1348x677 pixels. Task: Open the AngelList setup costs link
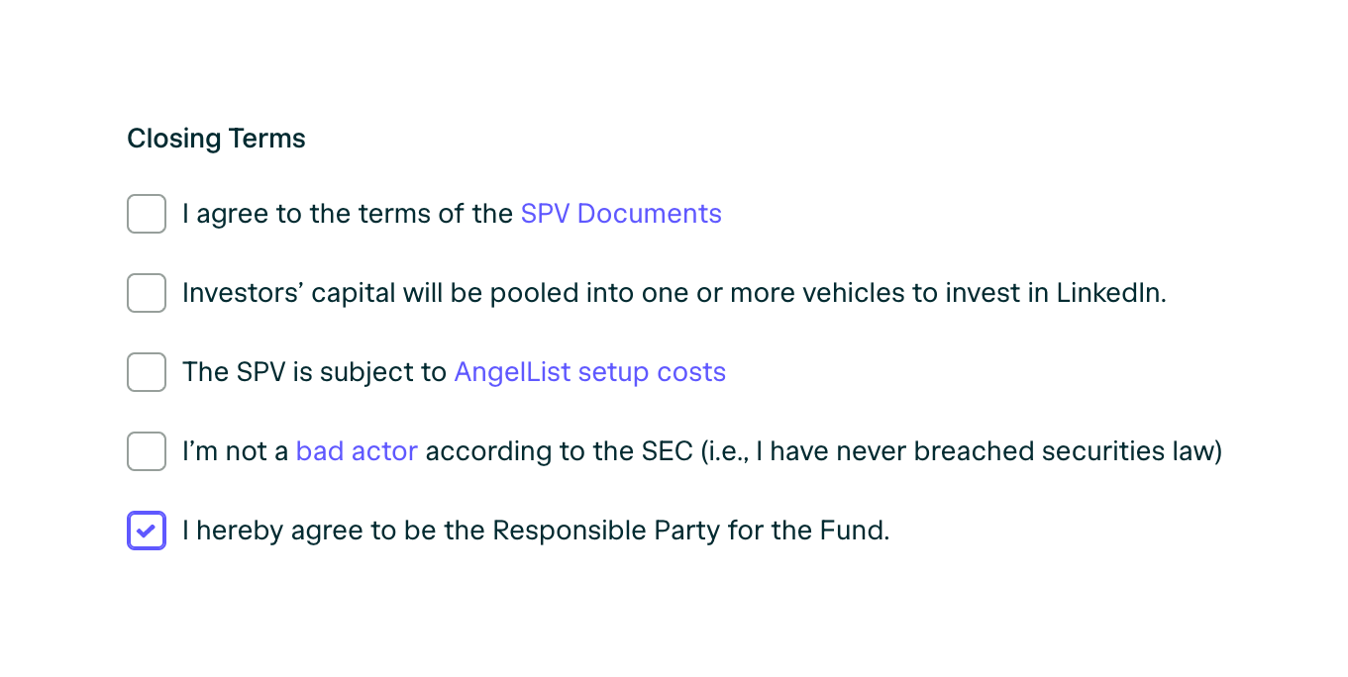[x=589, y=372]
